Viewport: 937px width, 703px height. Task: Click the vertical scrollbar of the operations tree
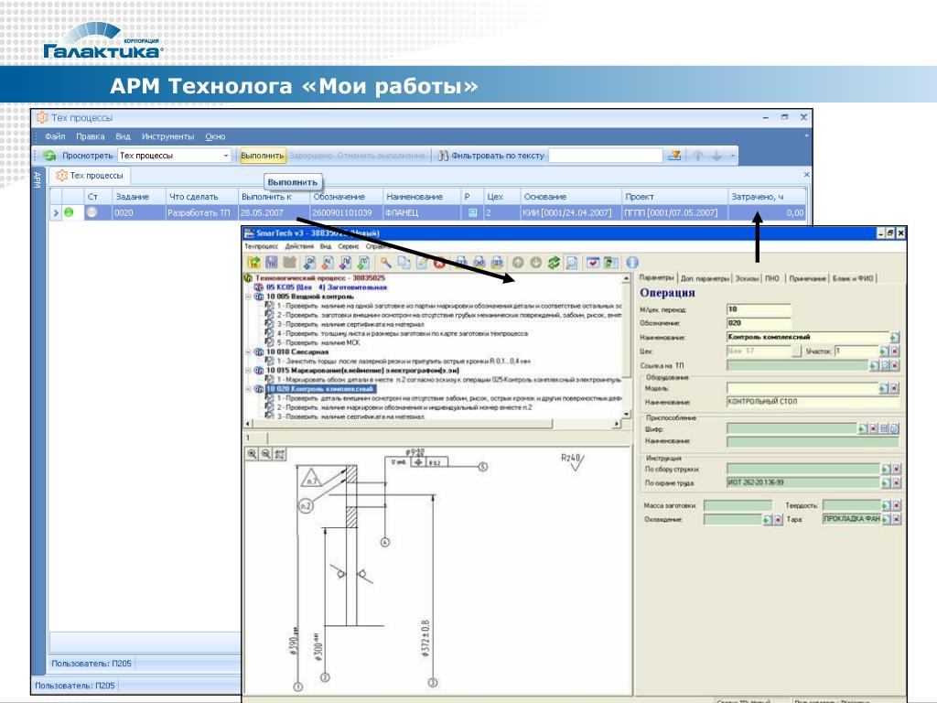click(x=626, y=346)
